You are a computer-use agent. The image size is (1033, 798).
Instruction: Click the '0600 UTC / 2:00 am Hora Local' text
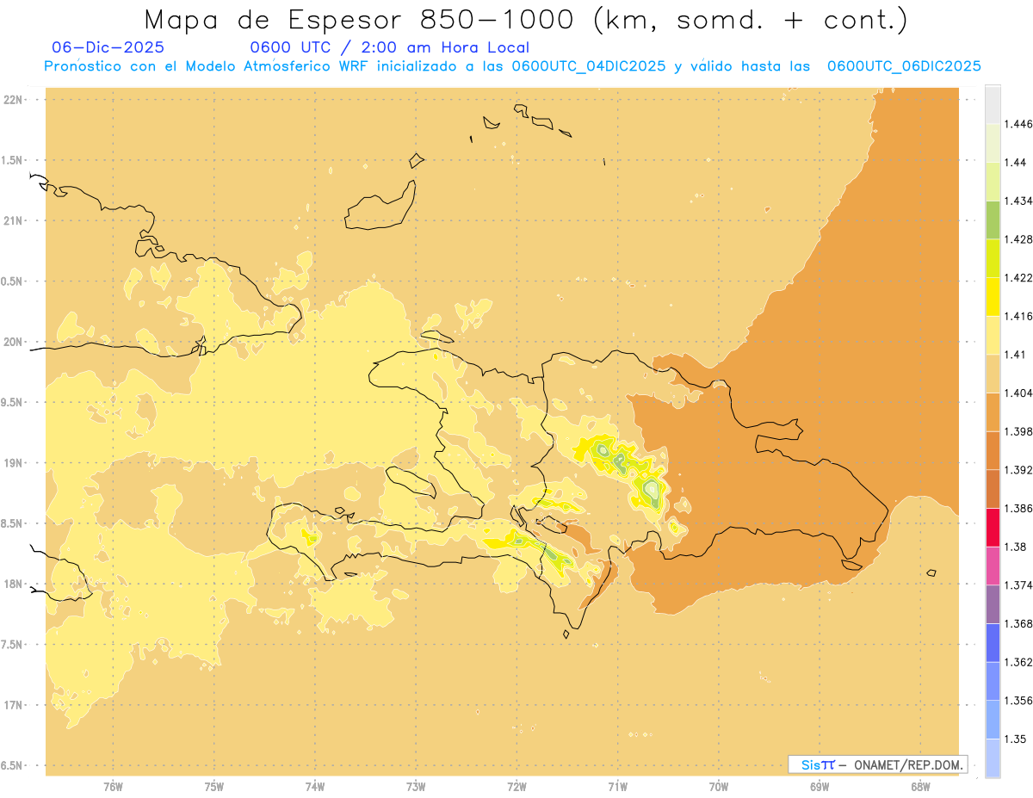click(390, 47)
